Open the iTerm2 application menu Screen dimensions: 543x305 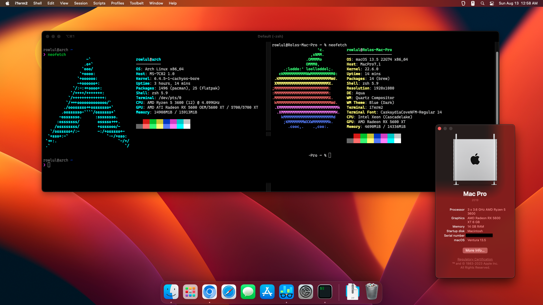[21, 3]
